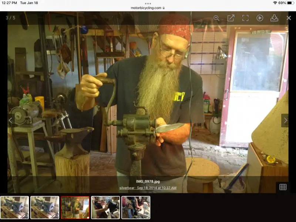Image resolution: width=296 pixels, height=222 pixels.
Task: Open the three-dot multitasking menu
Action: click(148, 3)
